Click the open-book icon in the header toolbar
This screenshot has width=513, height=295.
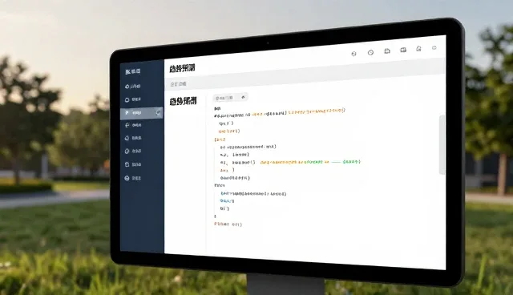point(403,50)
